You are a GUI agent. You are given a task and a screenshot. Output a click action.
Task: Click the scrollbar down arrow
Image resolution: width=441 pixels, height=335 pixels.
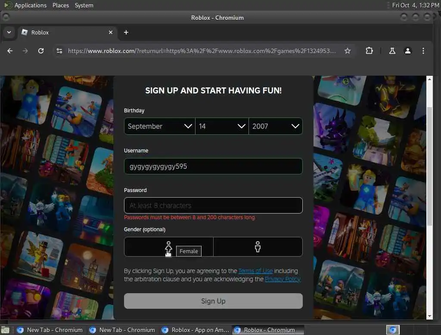pos(429,316)
